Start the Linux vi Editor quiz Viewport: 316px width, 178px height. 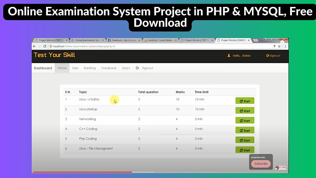tap(245, 101)
